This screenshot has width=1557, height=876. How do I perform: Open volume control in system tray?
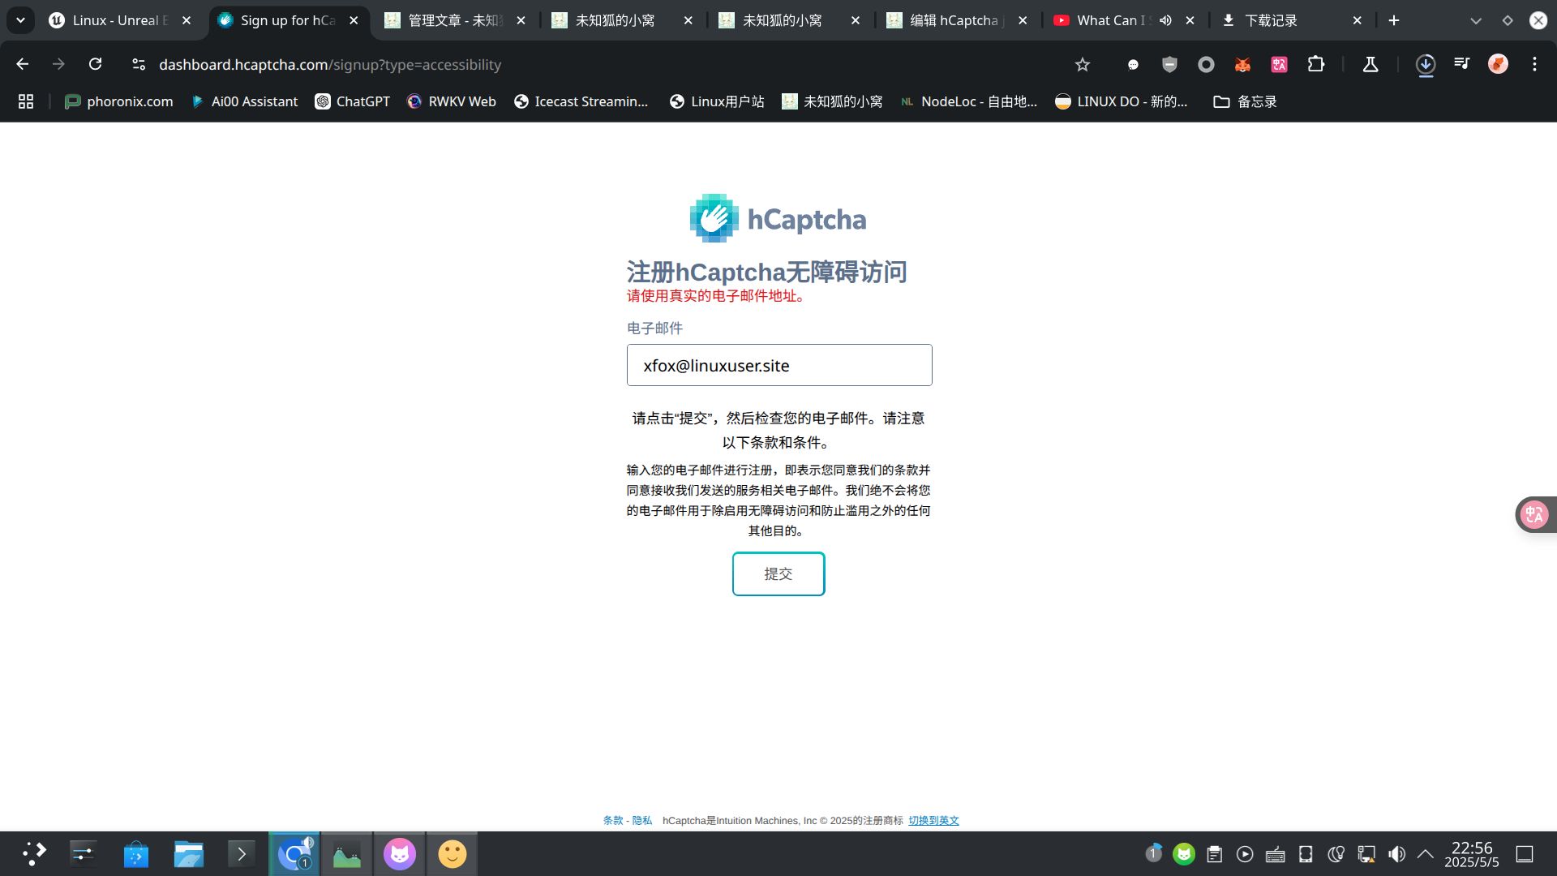point(1396,854)
